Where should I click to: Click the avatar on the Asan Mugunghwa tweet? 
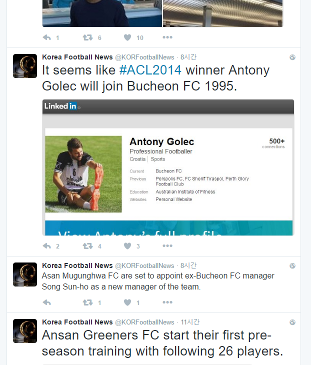(25, 274)
